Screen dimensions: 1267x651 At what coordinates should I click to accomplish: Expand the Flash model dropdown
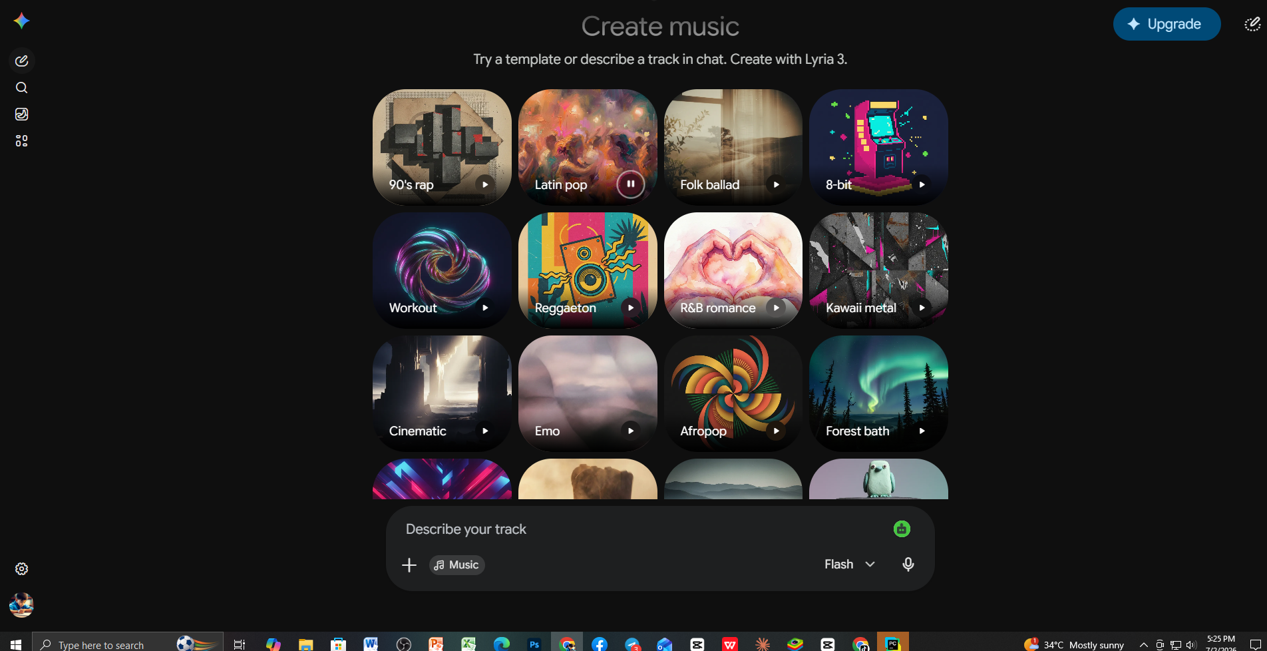tap(850, 564)
